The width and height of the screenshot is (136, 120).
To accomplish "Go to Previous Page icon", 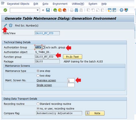I will (x=93, y=10).
